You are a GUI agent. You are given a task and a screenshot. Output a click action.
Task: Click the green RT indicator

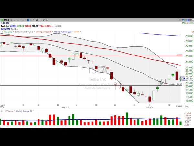185,20
